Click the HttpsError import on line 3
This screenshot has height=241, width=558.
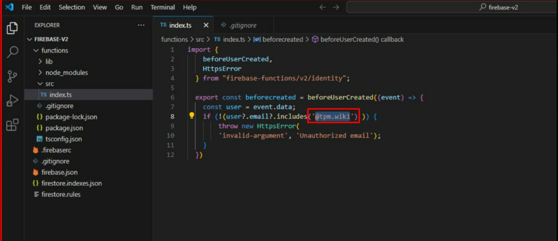[x=222, y=68]
